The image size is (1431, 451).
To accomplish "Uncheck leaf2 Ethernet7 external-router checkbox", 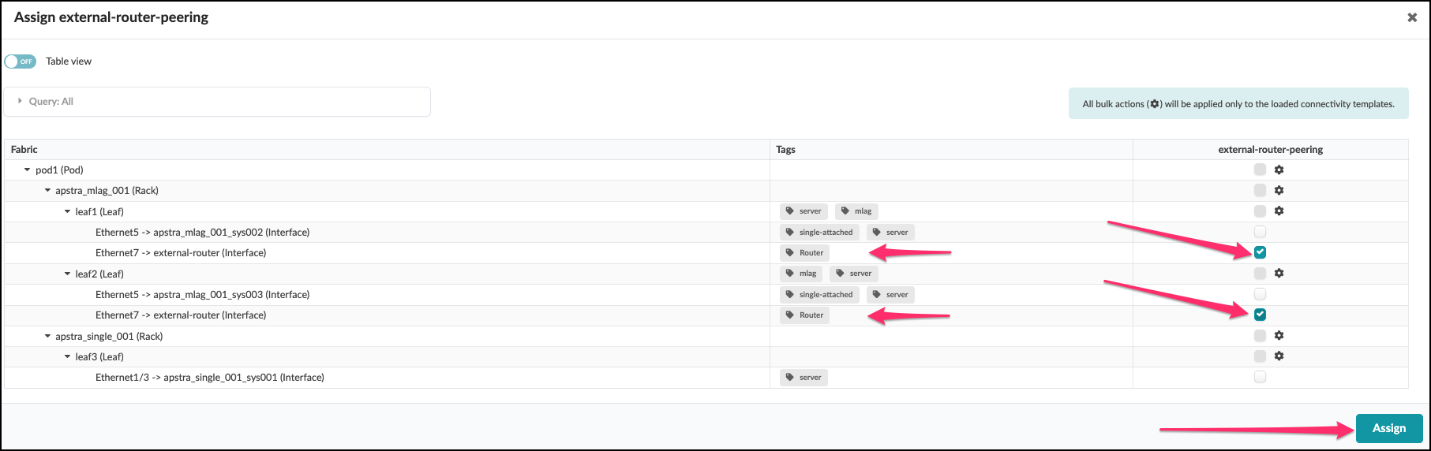I will coord(1260,315).
